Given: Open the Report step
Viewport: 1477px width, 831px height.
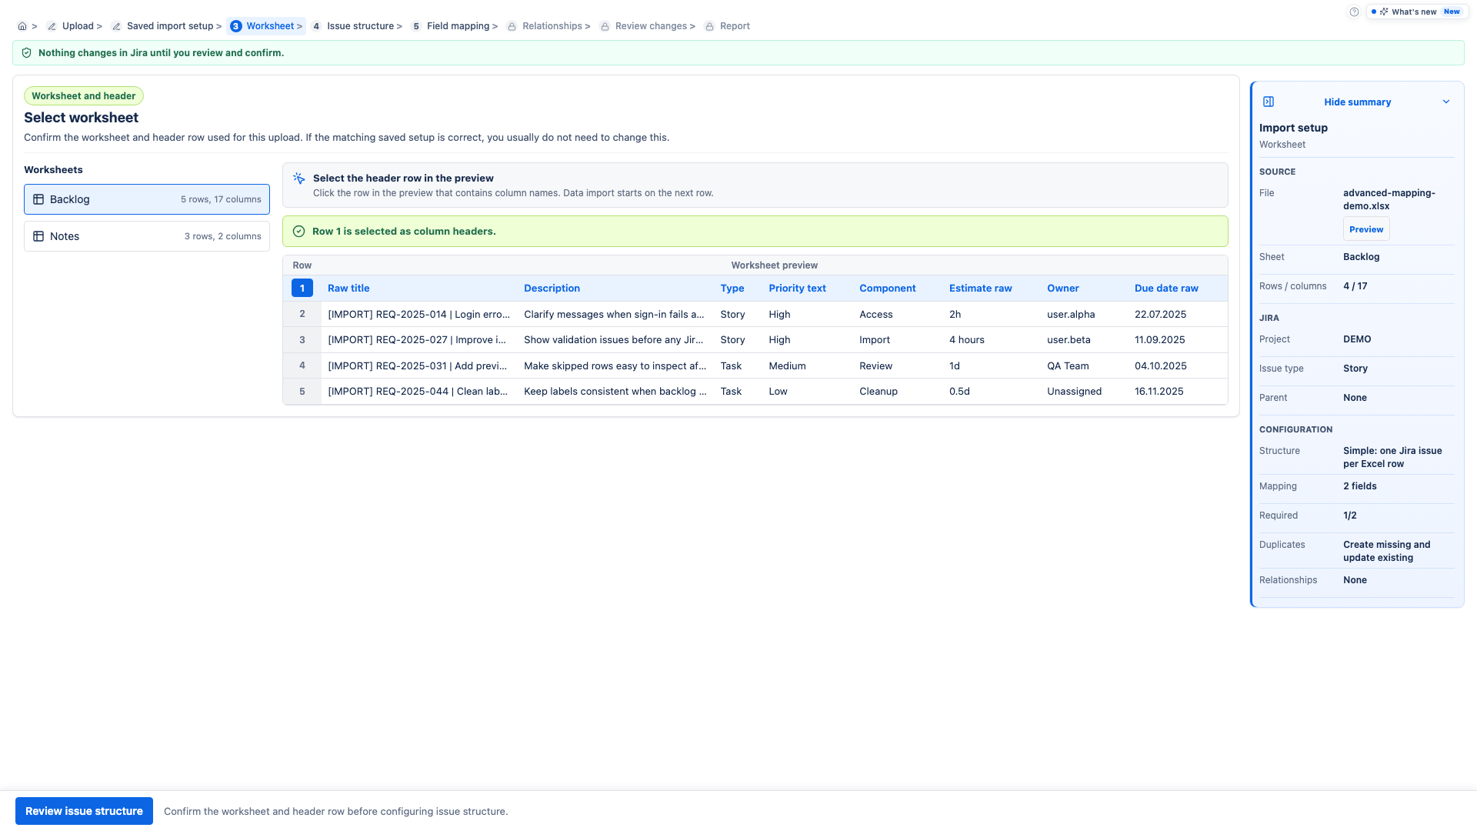Looking at the screenshot, I should click(x=735, y=26).
